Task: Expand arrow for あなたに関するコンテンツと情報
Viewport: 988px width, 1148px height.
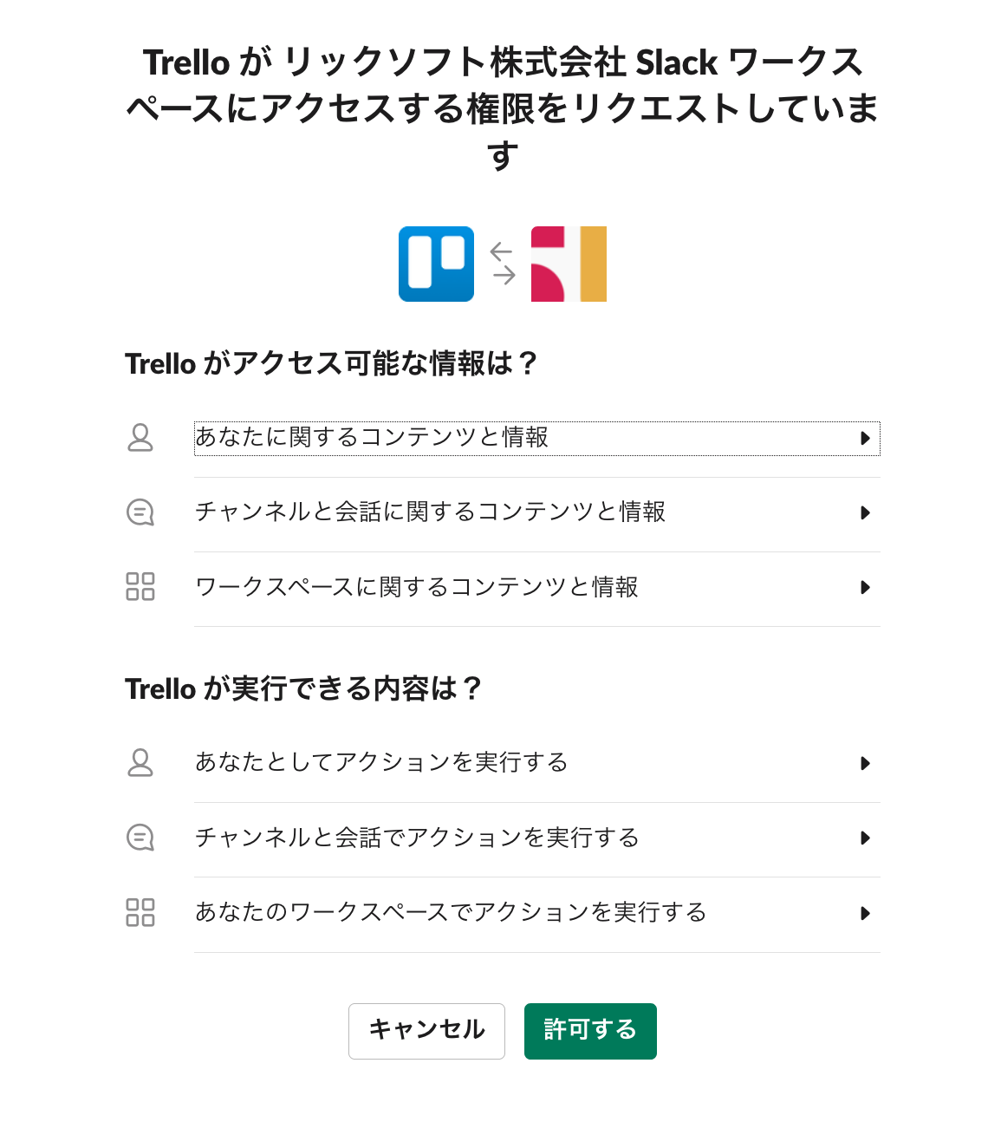Action: (865, 439)
